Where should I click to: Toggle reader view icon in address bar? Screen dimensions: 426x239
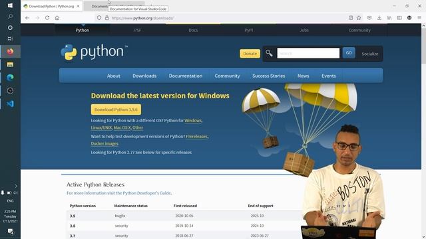(x=351, y=18)
